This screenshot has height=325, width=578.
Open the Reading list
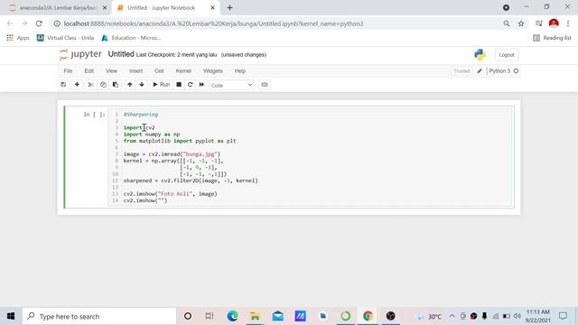point(552,38)
